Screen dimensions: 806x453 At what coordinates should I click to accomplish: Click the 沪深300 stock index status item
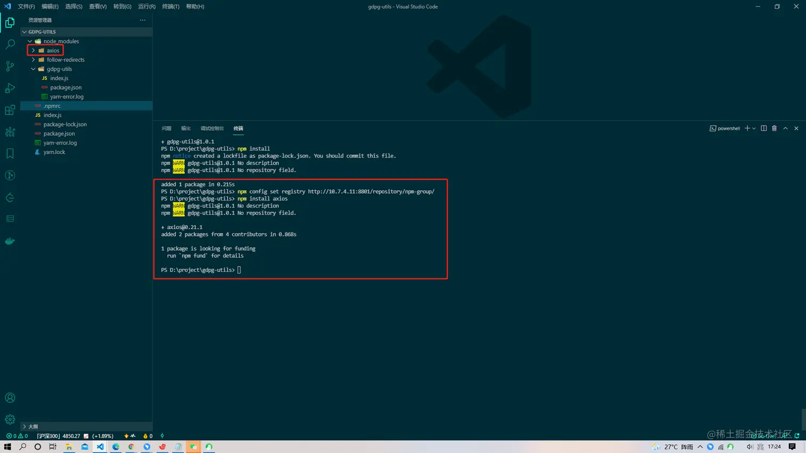tap(75, 436)
